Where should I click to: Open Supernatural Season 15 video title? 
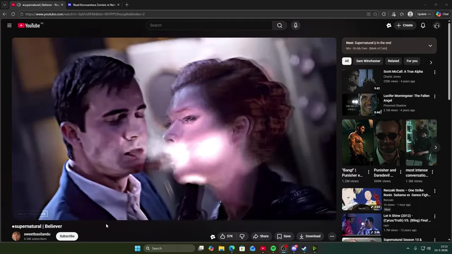click(x=403, y=240)
